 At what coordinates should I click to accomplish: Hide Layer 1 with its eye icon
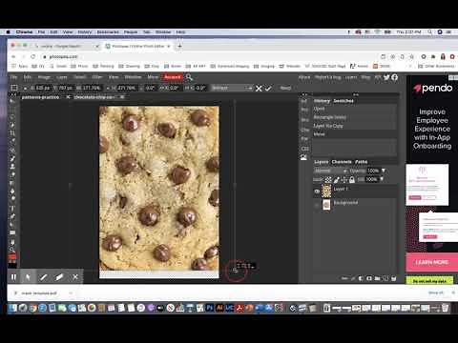click(x=317, y=192)
